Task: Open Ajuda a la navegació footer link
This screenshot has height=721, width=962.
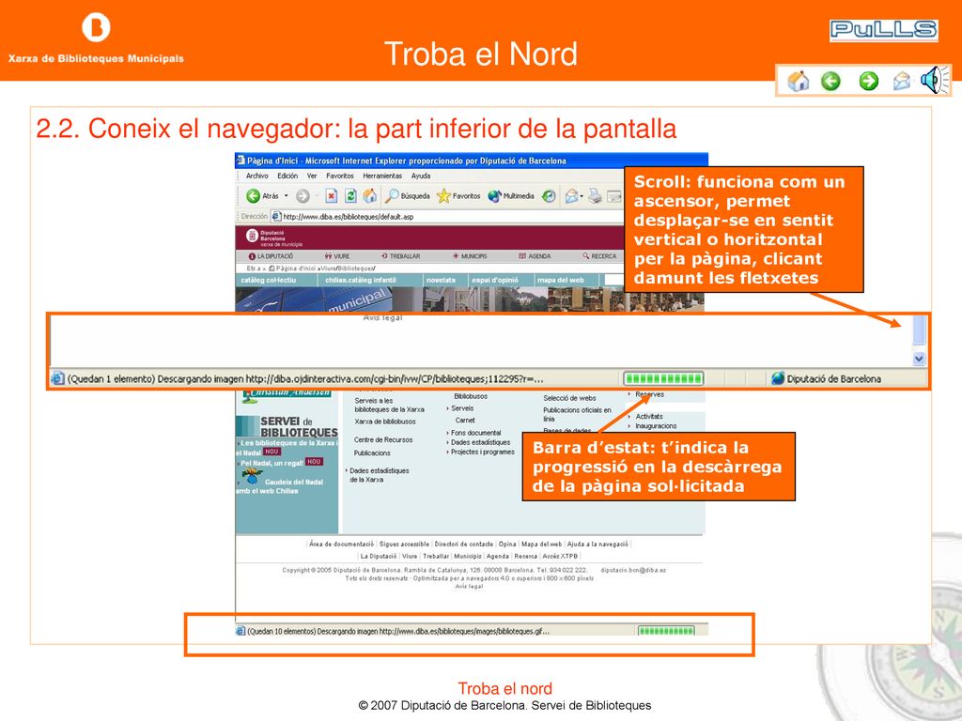Action: (x=597, y=544)
